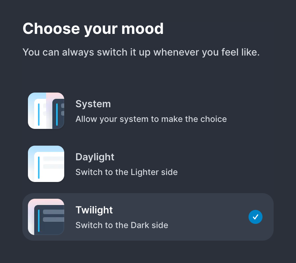Image resolution: width=296 pixels, height=263 pixels.
Task: Click 'Switch to the Lighter side' text
Action: [x=126, y=172]
